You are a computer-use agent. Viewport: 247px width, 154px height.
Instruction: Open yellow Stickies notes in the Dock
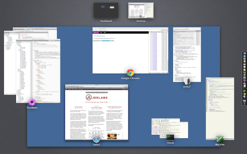point(245,70)
